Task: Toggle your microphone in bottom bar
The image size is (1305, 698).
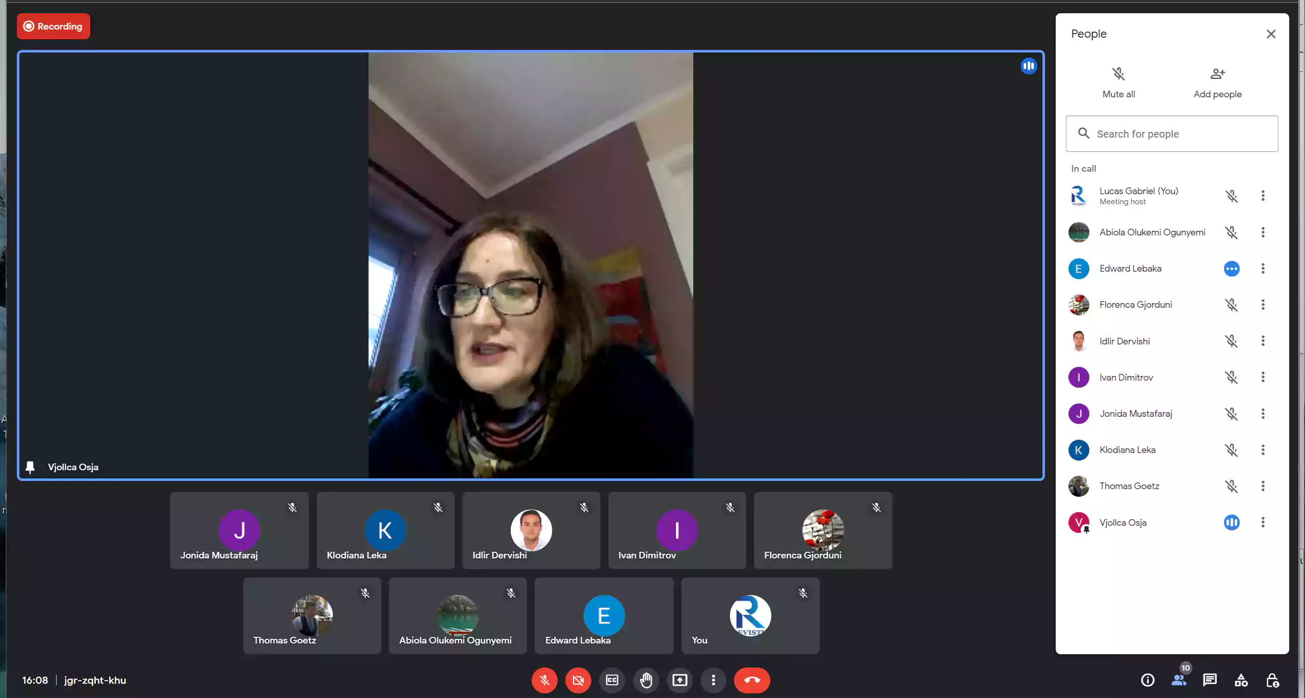Action: pyautogui.click(x=544, y=680)
